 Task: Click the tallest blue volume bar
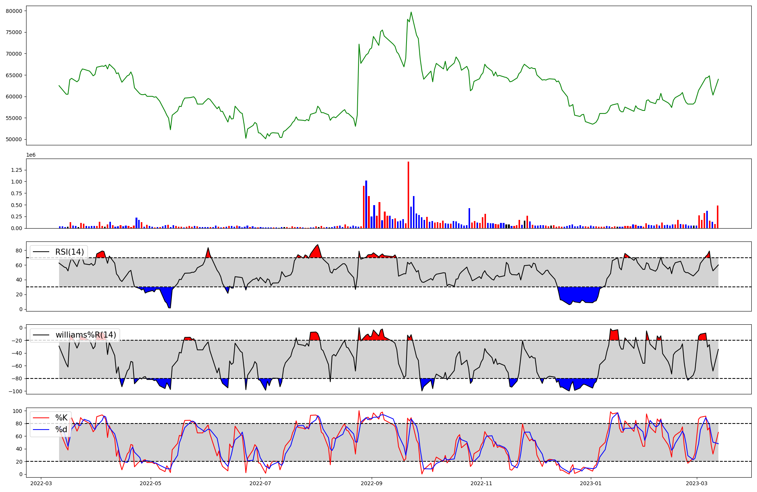point(366,204)
